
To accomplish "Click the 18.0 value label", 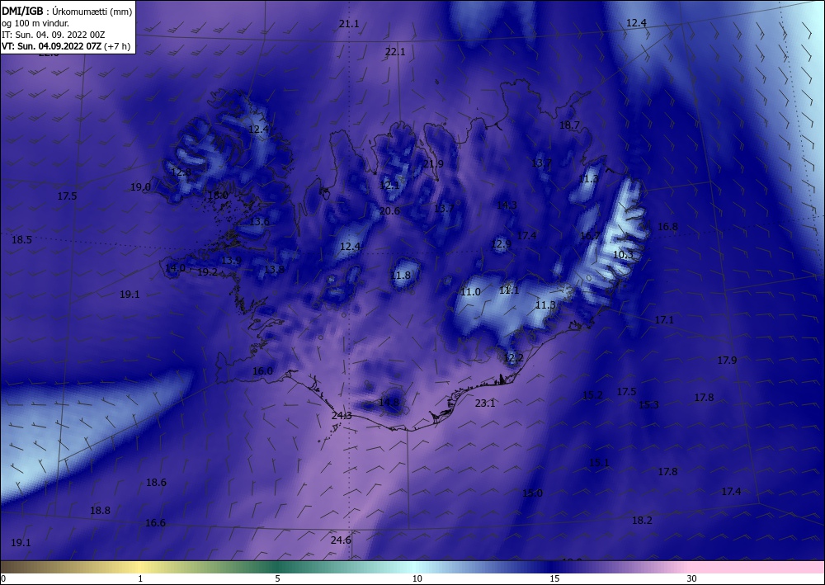I will coord(218,196).
